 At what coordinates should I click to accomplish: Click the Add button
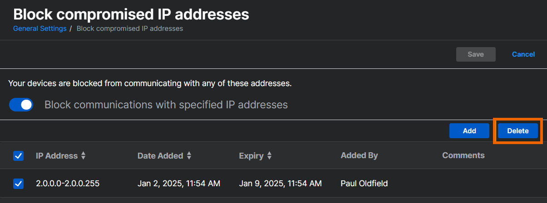tap(469, 131)
